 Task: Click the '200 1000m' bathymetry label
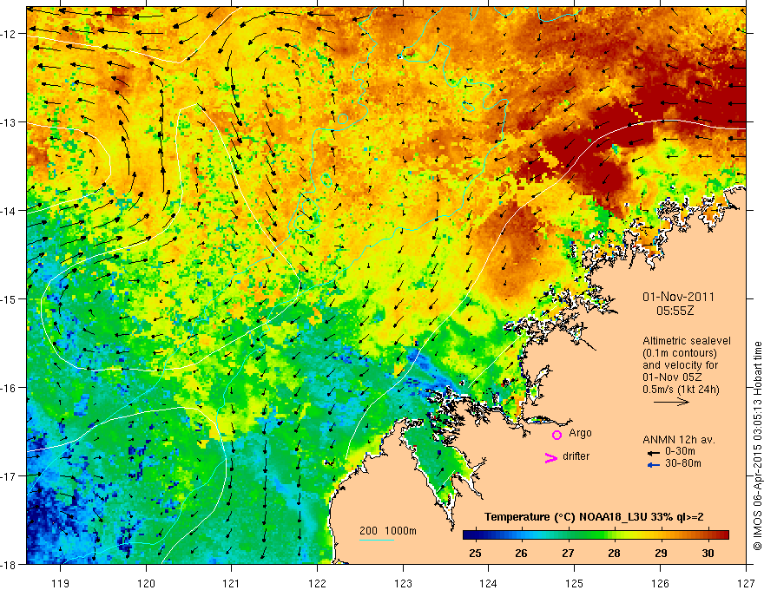point(388,531)
